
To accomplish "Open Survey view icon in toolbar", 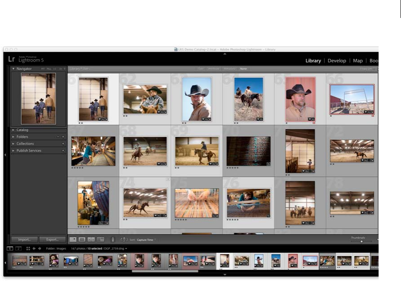I will coord(101,240).
